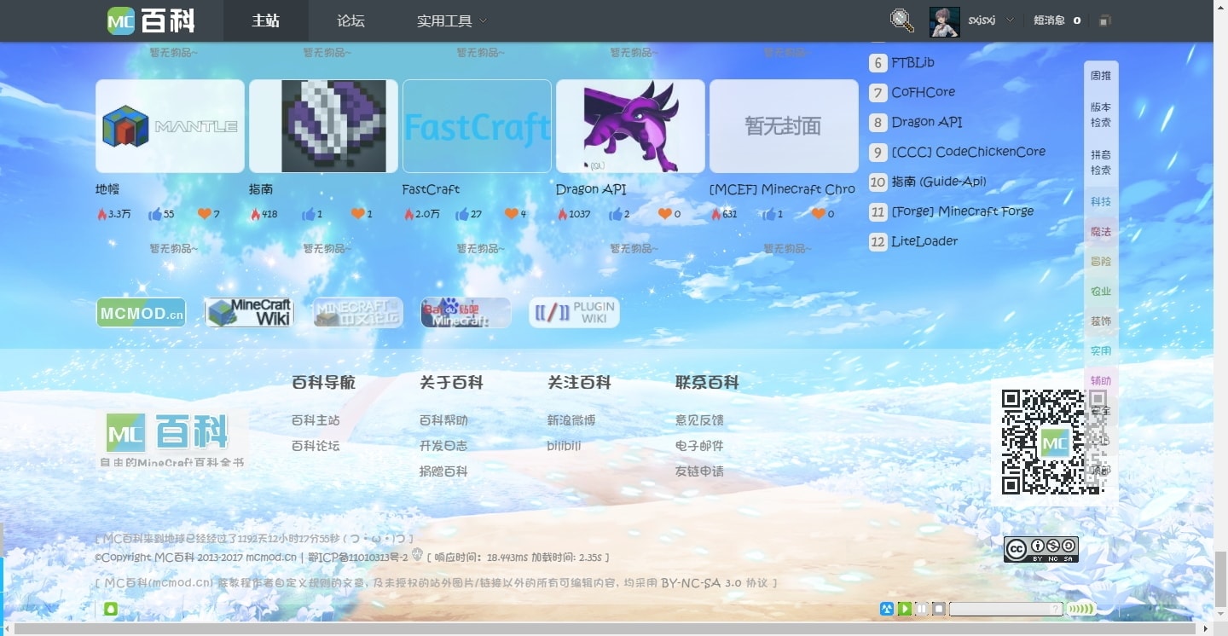Click heart icon under MCEF Minecraft Chro
The width and height of the screenshot is (1228, 636).
click(x=818, y=214)
